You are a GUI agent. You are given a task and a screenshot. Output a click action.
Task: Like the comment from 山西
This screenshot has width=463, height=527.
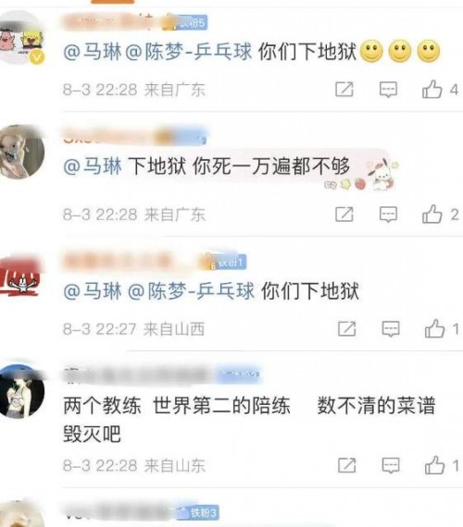(434, 328)
